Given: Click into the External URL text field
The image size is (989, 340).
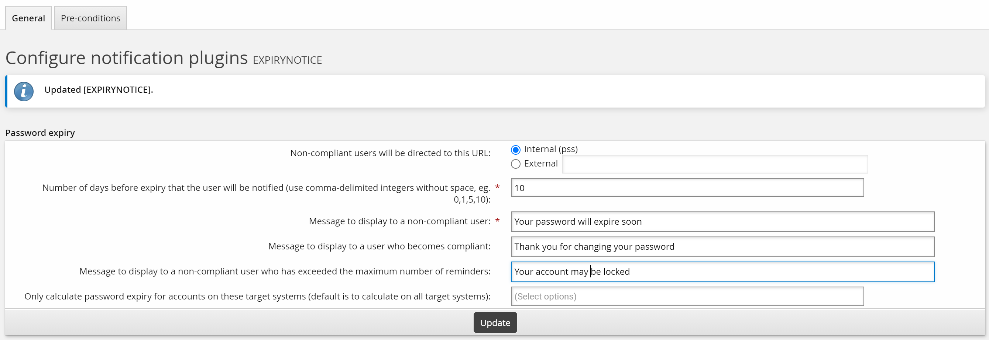Looking at the screenshot, I should [x=714, y=164].
